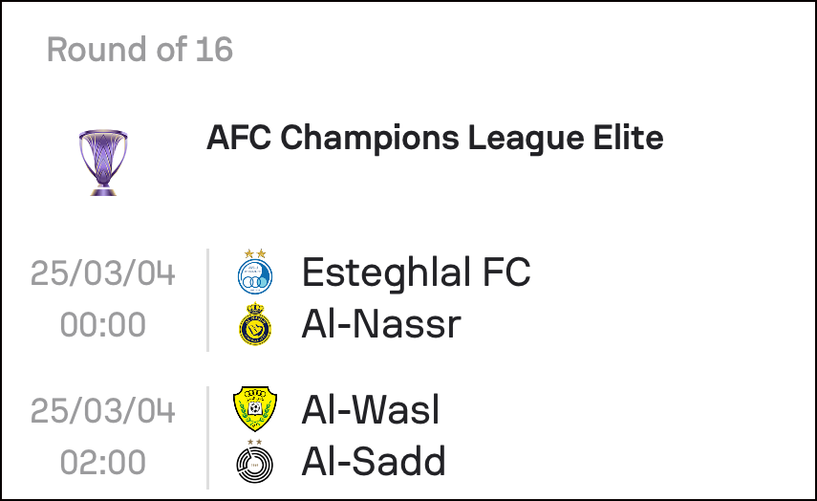Screen dimensions: 817x501
Task: Click the gold stars above Esteghlal crest
Action: coord(255,253)
